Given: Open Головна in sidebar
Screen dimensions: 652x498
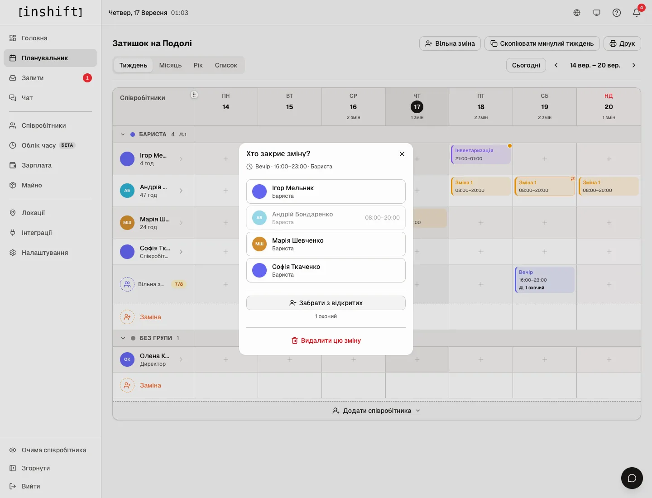Looking at the screenshot, I should [x=50, y=38].
